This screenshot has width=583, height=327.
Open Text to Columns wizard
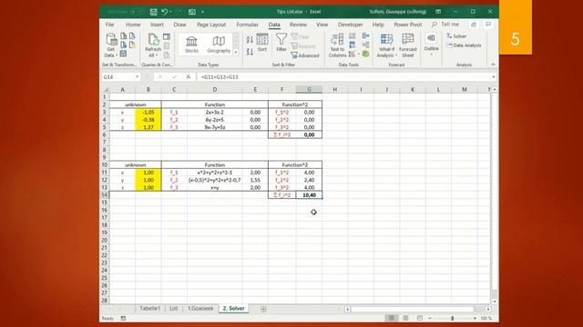337,45
